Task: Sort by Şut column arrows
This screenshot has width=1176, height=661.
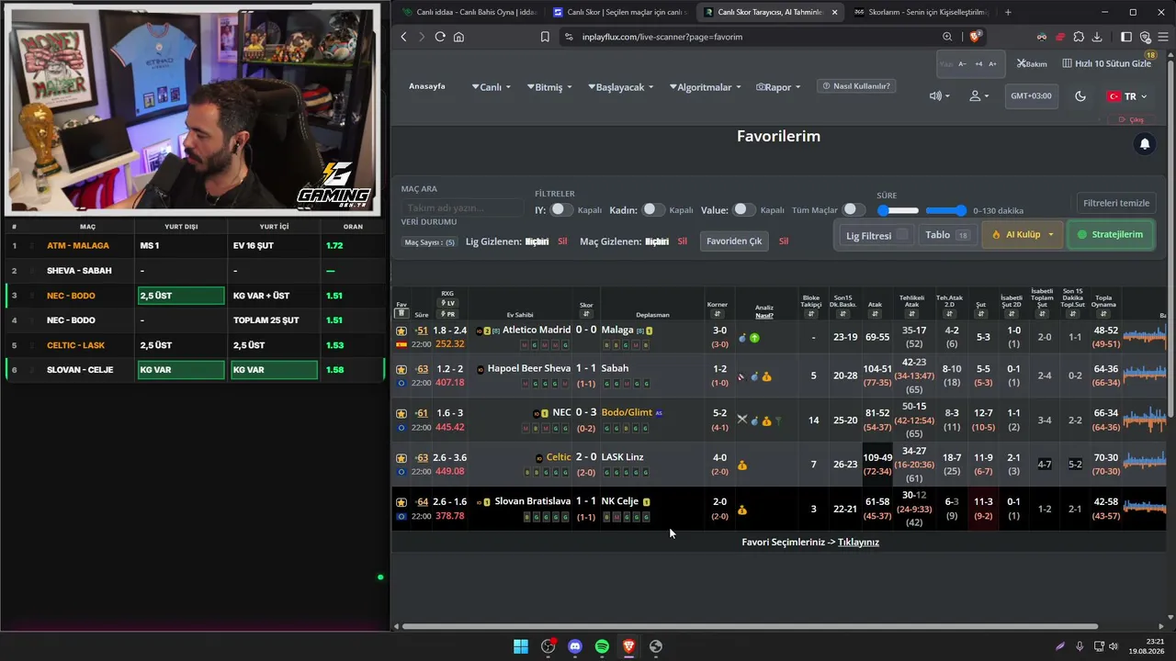Action: pos(980,314)
